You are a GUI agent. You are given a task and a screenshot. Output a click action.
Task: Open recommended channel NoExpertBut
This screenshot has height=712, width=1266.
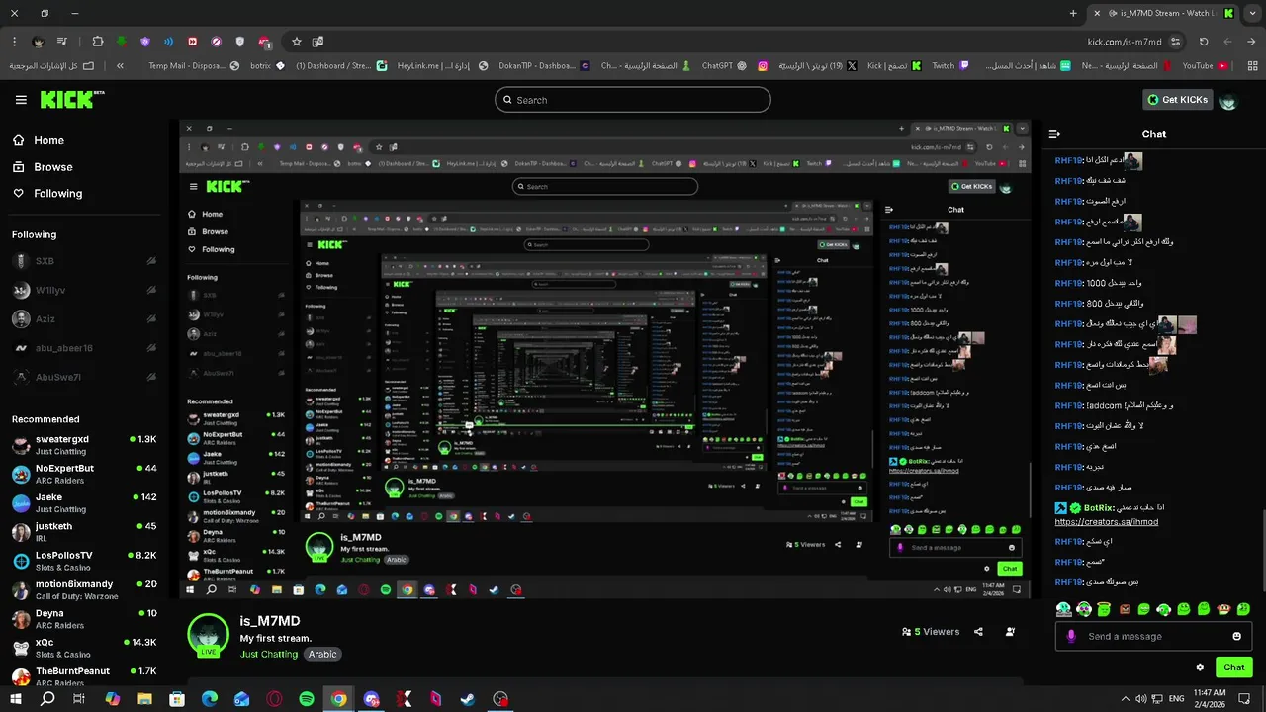(x=84, y=474)
